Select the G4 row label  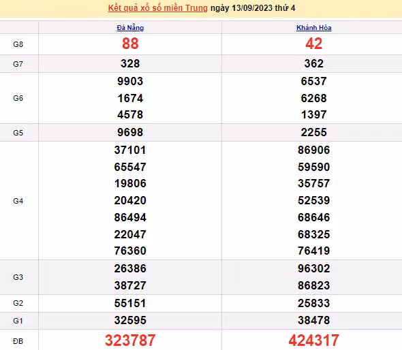click(x=18, y=201)
